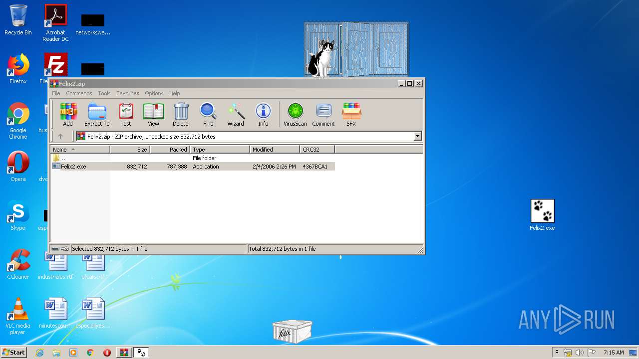Open the Favorites menu
Viewport: 639px width, 359px height.
[x=128, y=93]
